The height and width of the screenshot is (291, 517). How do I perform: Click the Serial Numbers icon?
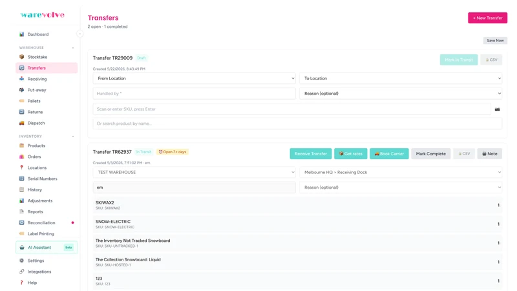(21, 178)
